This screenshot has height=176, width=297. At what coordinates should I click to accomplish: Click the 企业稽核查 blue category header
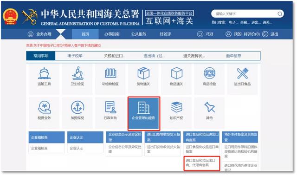[46, 137]
